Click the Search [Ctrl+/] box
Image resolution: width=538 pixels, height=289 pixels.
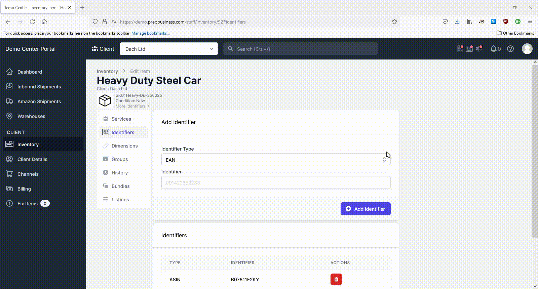coord(300,49)
